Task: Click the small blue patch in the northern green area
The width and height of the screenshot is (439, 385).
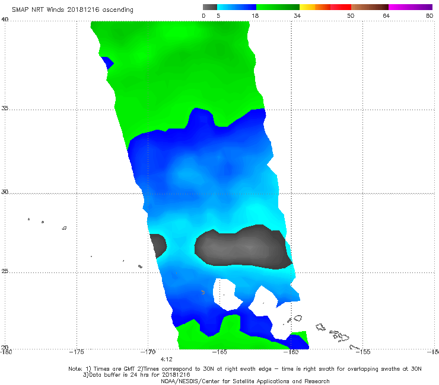Action: click(x=107, y=63)
